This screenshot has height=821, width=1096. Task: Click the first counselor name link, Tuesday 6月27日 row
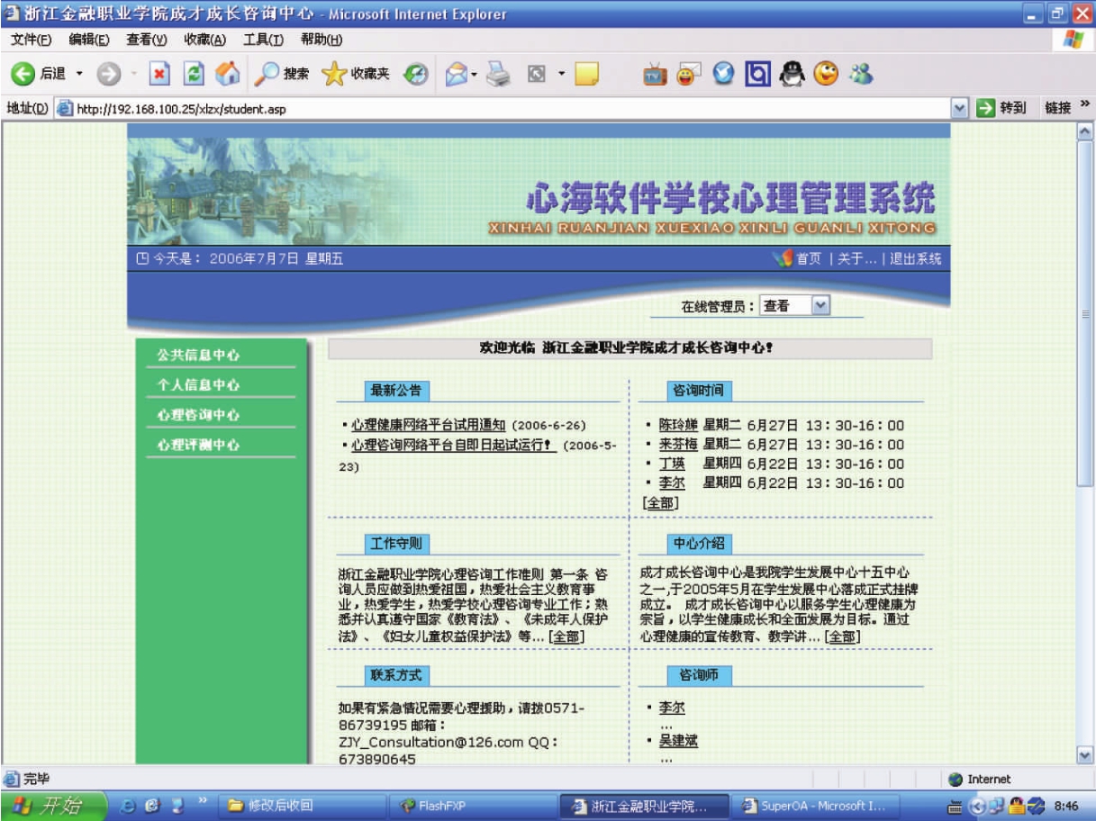coord(678,426)
